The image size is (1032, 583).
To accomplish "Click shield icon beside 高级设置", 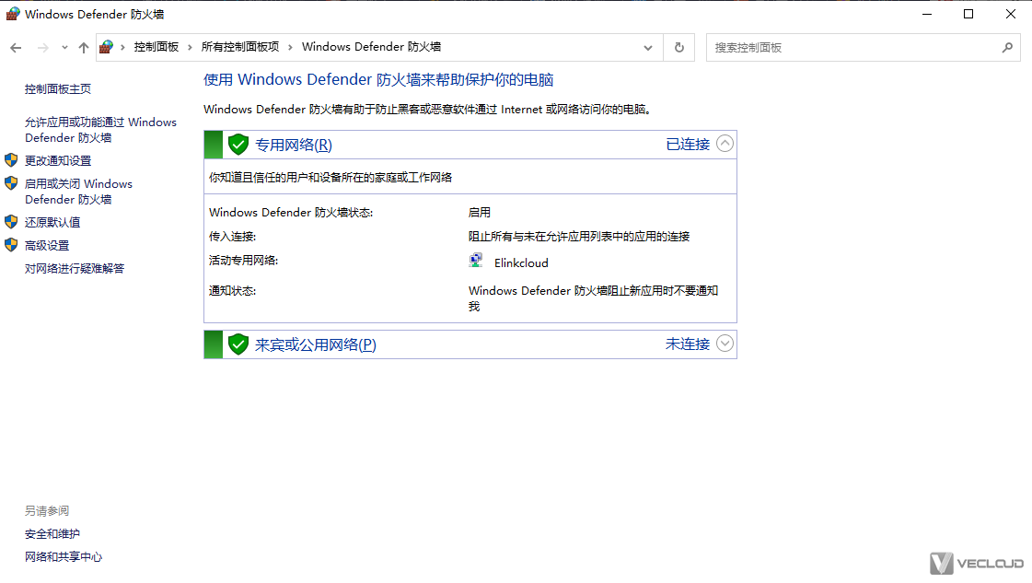I will 11,245.
